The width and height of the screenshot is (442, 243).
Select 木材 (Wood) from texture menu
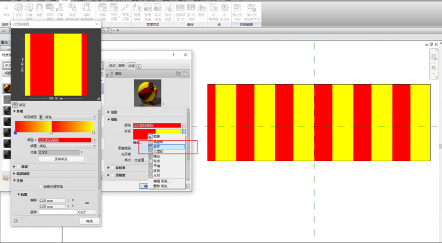coord(166,175)
